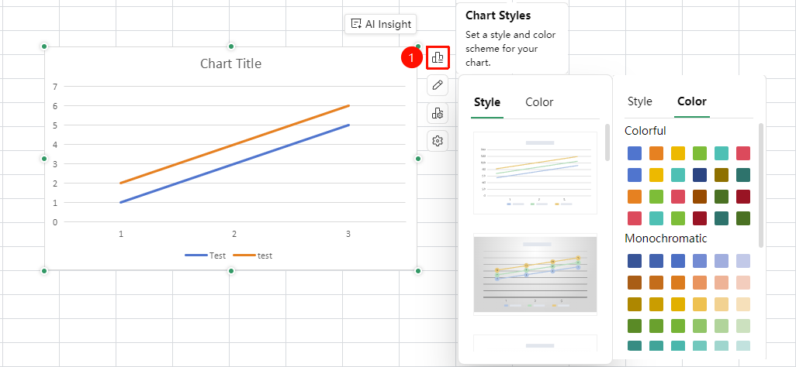The image size is (796, 367).
Task: Pick Colorful palette row starting blue, orange, yellow
Action: pos(689,153)
